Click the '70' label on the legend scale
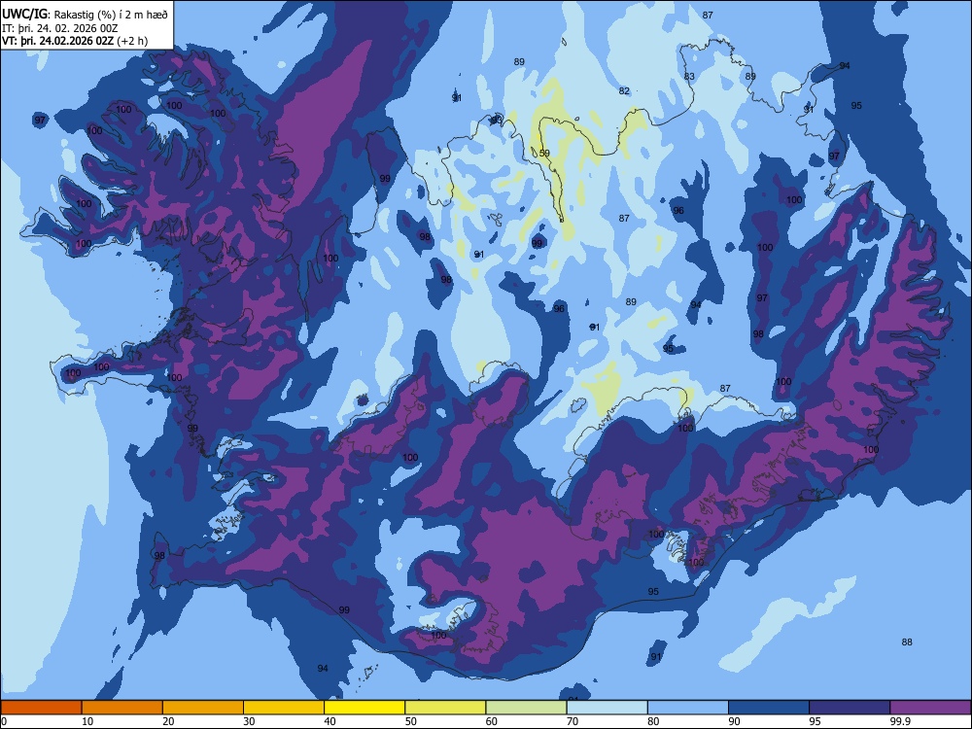972x729 pixels. coord(573,721)
